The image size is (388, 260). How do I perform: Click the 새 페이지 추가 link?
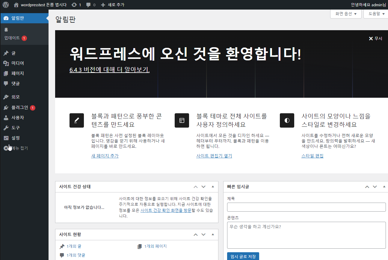tap(105, 156)
